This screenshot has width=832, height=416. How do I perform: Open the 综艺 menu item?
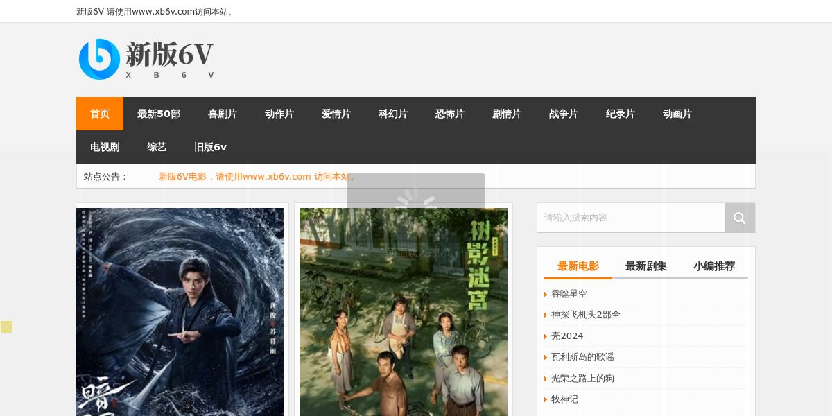pos(157,147)
